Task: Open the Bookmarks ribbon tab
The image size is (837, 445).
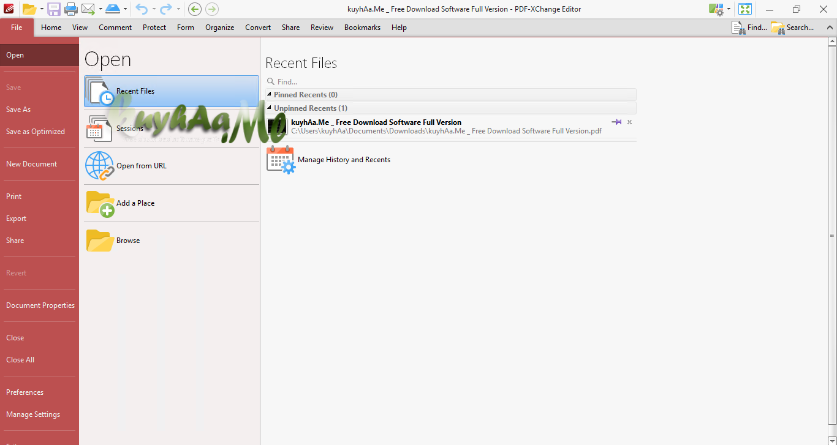Action: [362, 28]
